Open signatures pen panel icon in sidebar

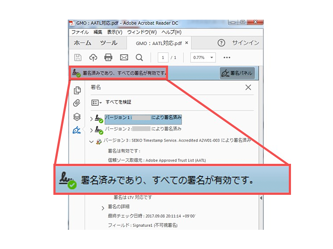77,130
